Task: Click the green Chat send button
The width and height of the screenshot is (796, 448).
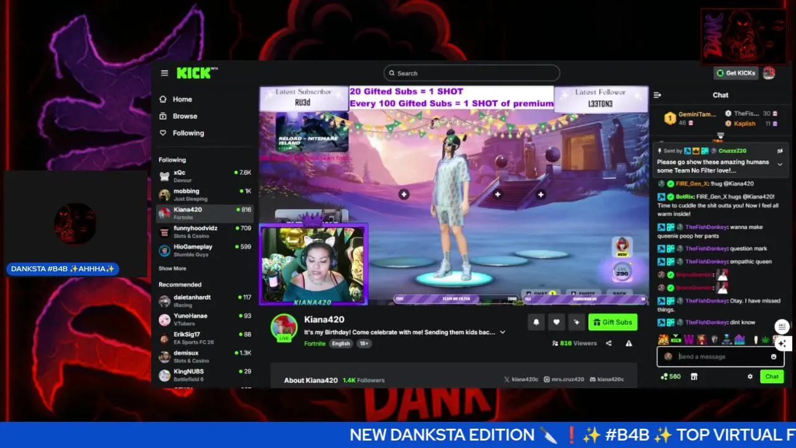Action: 772,376
